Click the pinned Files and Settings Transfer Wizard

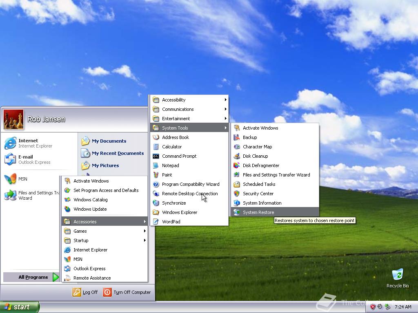pos(31,195)
